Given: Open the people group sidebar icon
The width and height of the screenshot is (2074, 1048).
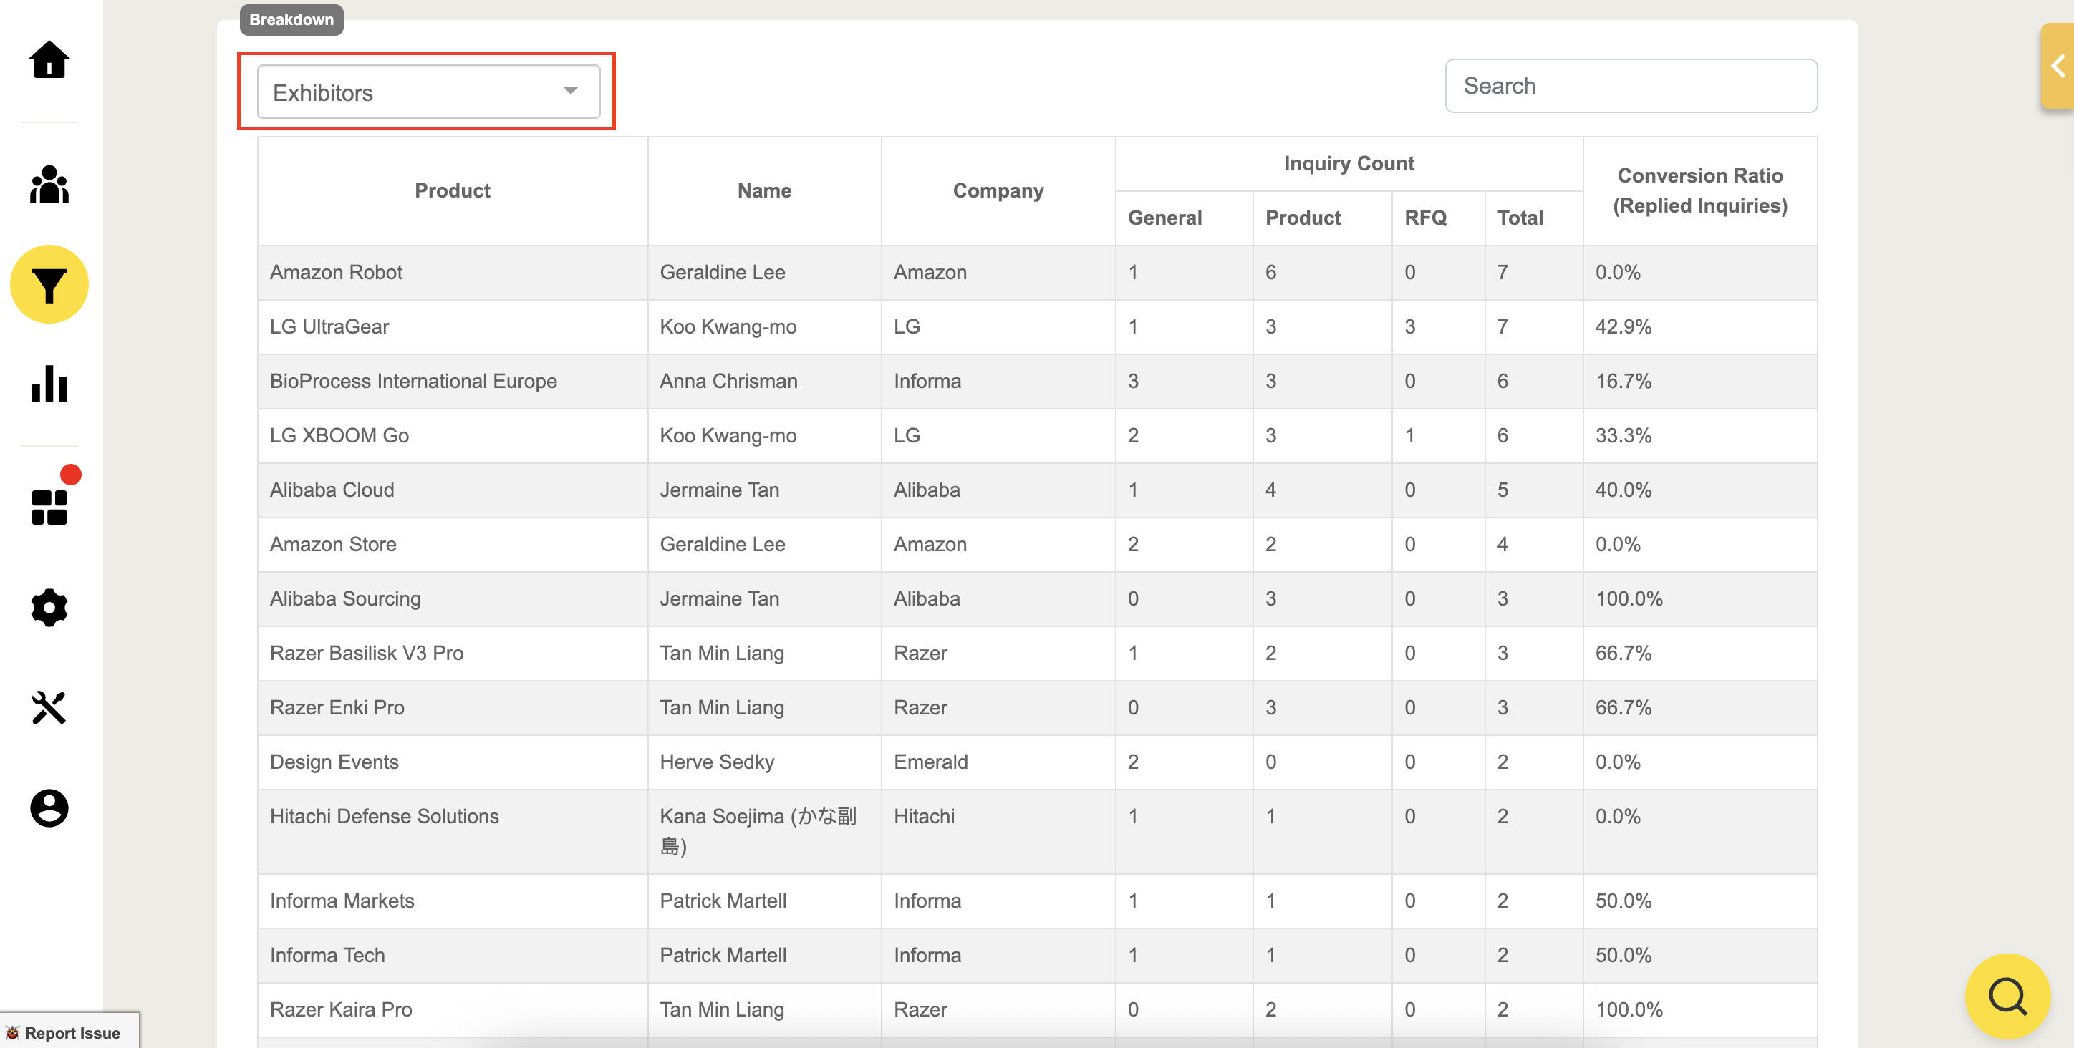Looking at the screenshot, I should tap(49, 184).
